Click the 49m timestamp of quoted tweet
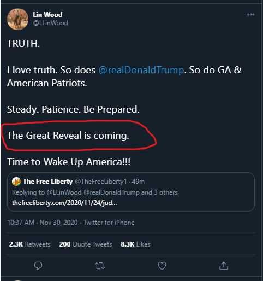The width and height of the screenshot is (263, 281). click(138, 182)
